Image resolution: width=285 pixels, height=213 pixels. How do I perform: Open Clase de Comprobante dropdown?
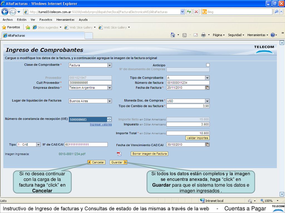click(x=110, y=65)
